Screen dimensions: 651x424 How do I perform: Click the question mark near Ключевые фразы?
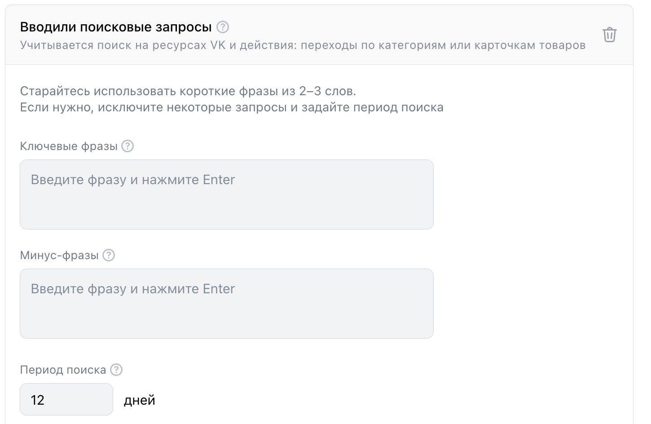(127, 146)
